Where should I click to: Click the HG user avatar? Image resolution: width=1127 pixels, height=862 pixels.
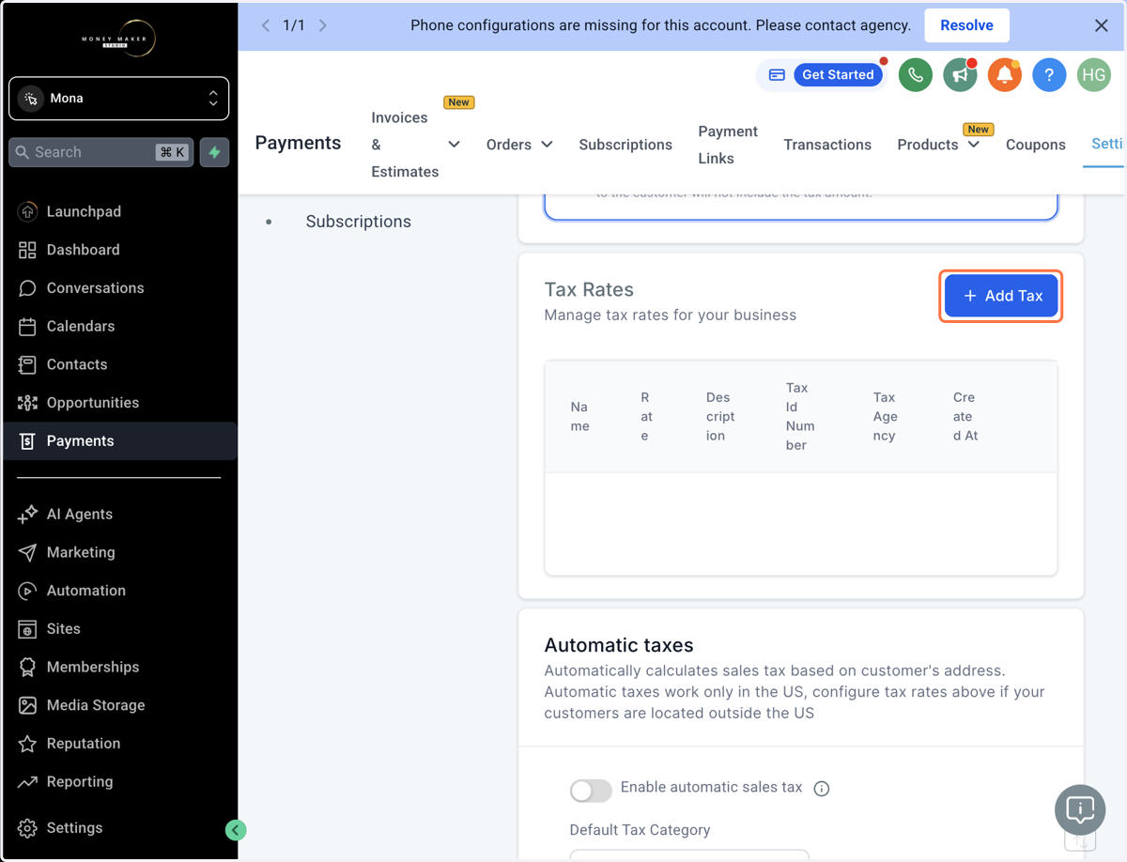(1093, 75)
